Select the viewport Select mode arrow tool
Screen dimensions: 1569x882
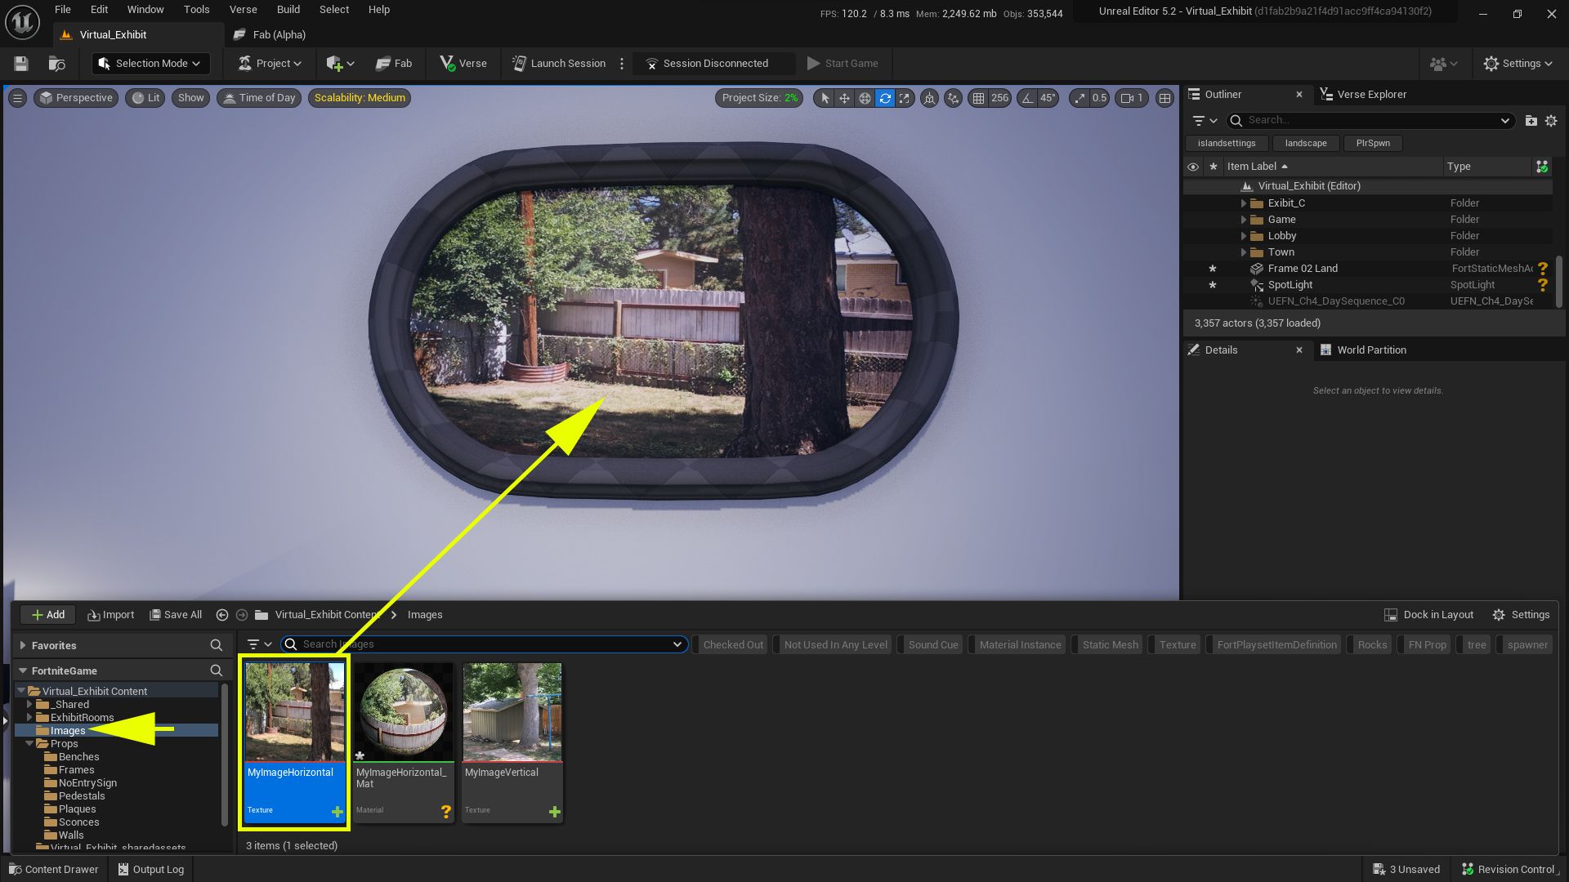tap(825, 98)
